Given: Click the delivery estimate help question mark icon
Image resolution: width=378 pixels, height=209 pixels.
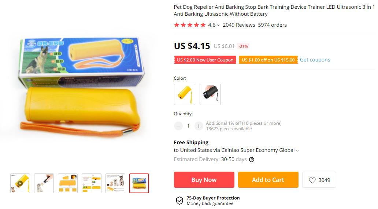Looking at the screenshot, I should (252, 159).
